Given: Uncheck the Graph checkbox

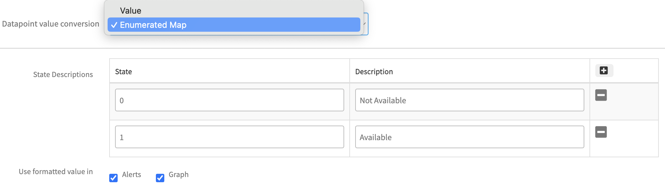Looking at the screenshot, I should tap(160, 178).
